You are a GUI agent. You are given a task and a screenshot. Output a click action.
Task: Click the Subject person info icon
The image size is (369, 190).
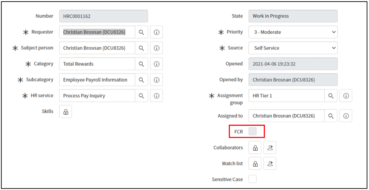click(156, 48)
